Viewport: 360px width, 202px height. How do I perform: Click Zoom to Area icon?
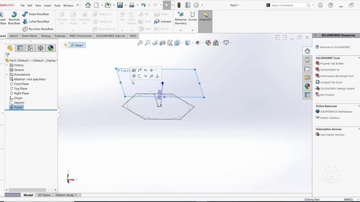tap(147, 43)
